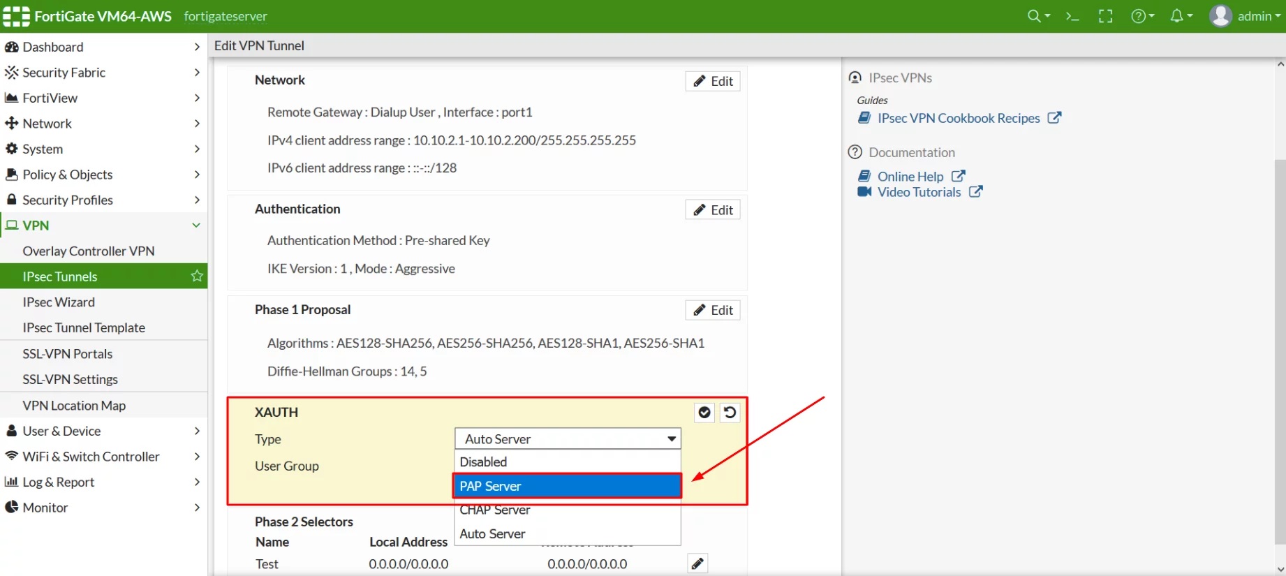Click external link icon beside Online Help
The image size is (1286, 576).
coord(959,176)
